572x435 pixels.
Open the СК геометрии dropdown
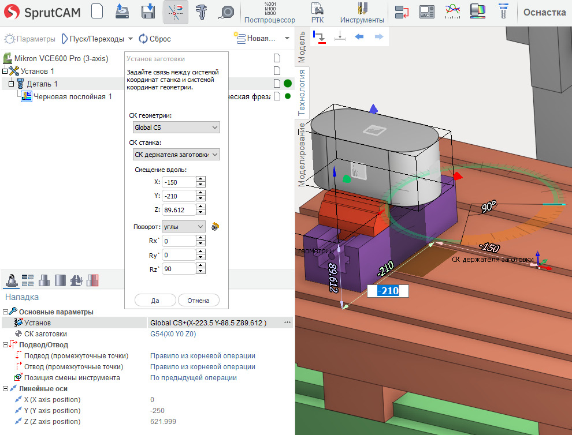pos(176,127)
